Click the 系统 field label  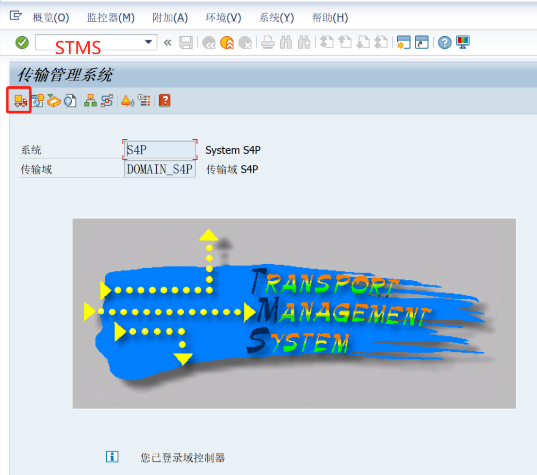(31, 150)
